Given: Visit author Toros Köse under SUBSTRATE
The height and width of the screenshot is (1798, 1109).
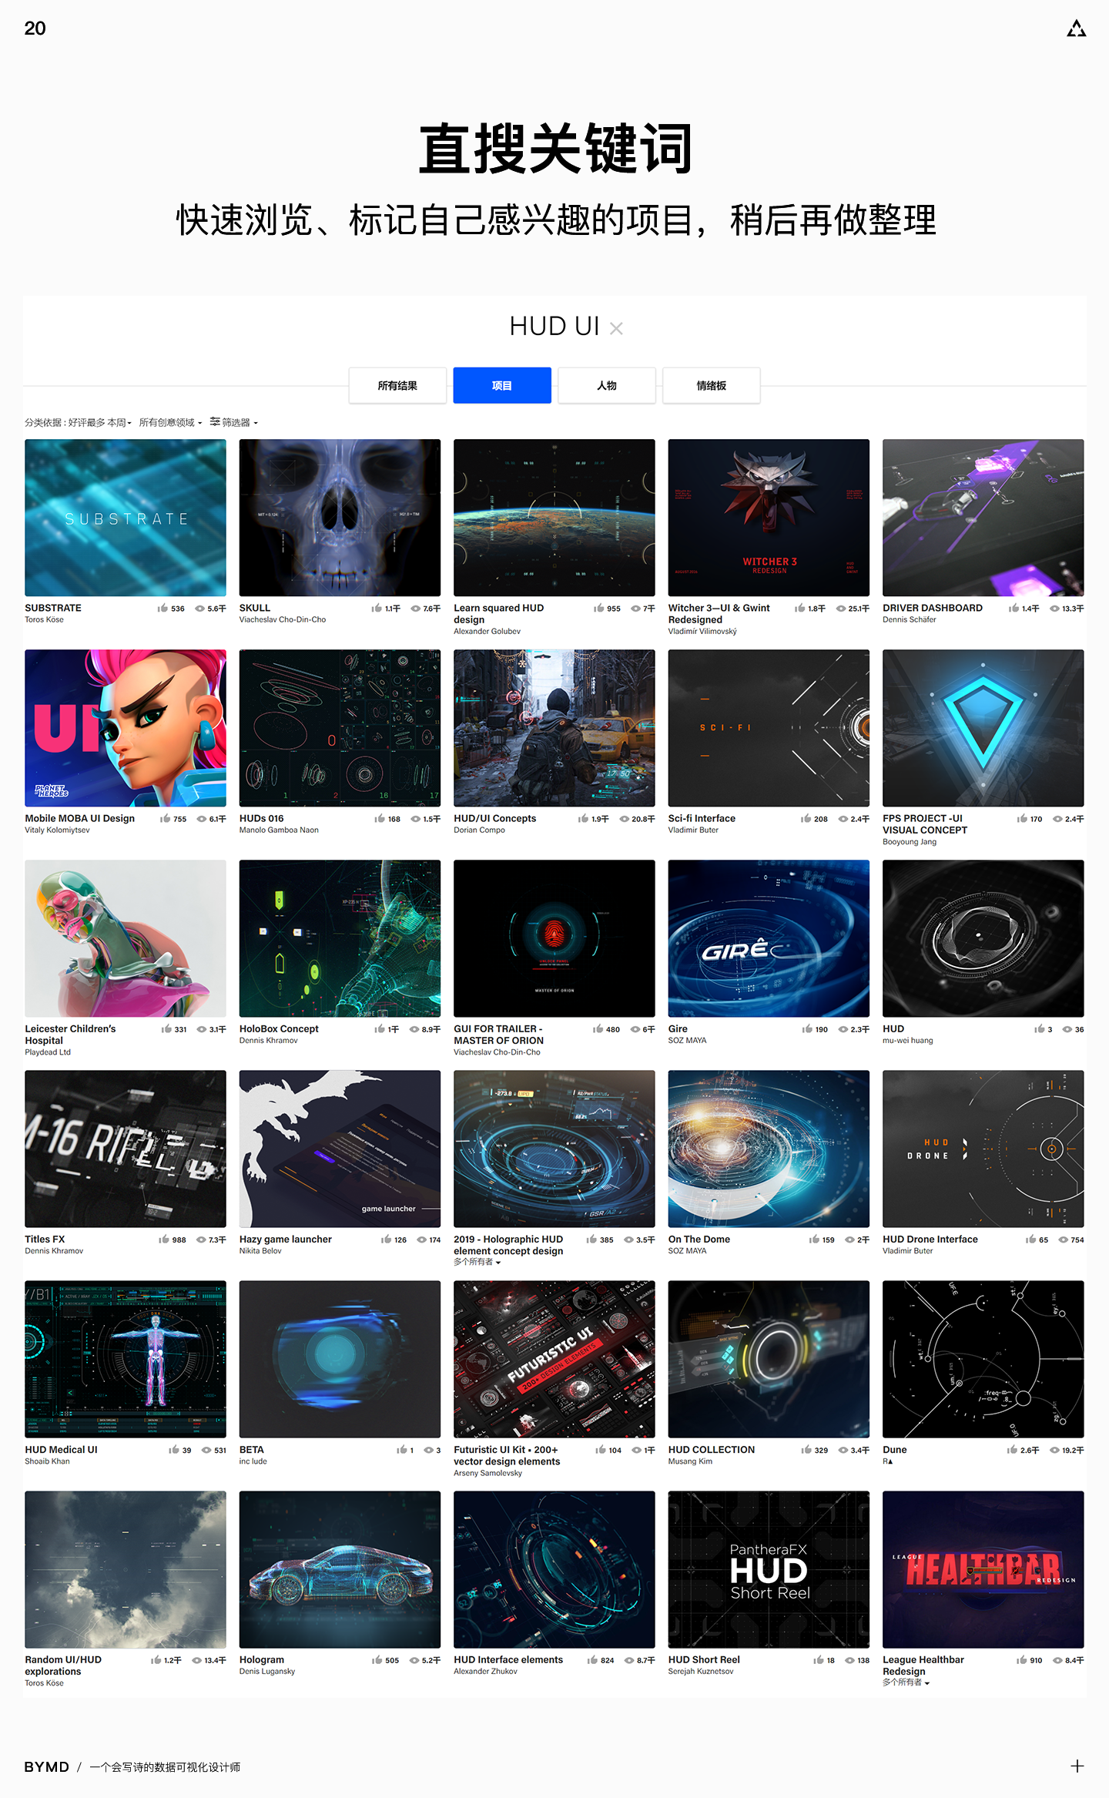Looking at the screenshot, I should click(44, 619).
